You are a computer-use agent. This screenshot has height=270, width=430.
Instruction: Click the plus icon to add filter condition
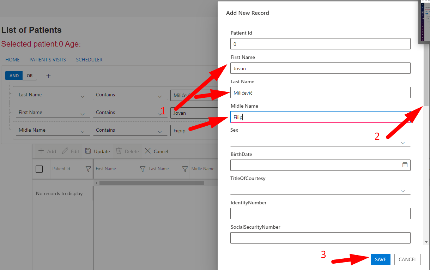tap(49, 76)
